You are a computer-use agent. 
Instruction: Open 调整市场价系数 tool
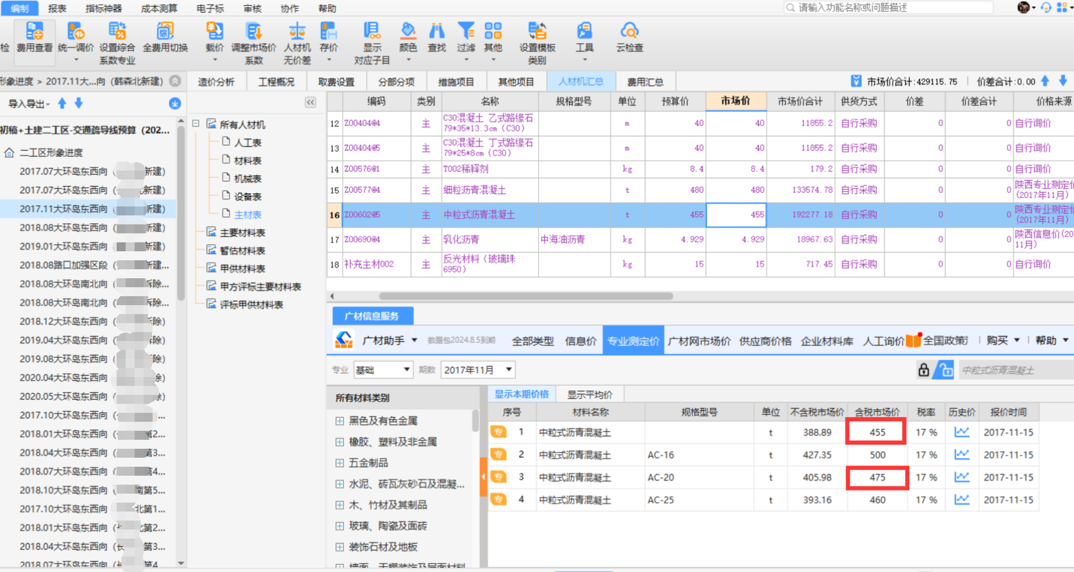tap(254, 43)
